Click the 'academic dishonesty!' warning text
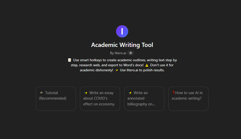Screen dimensions: 241x139 [96, 70]
